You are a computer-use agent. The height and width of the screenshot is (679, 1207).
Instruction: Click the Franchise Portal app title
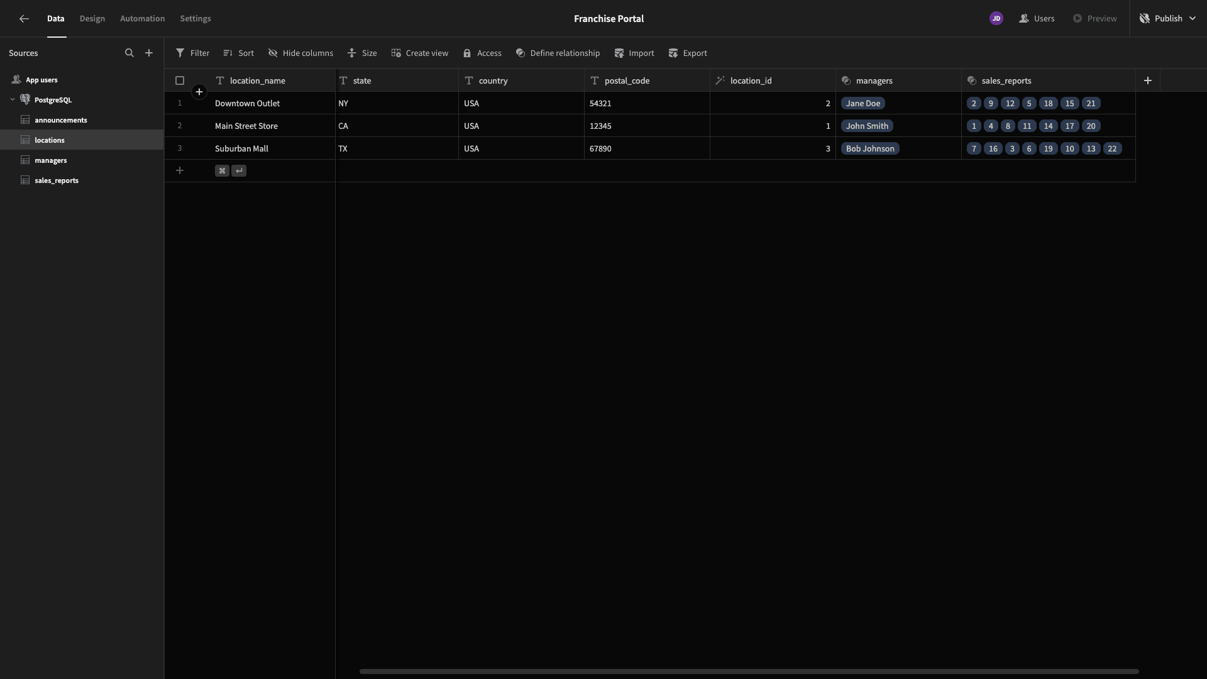point(609,19)
